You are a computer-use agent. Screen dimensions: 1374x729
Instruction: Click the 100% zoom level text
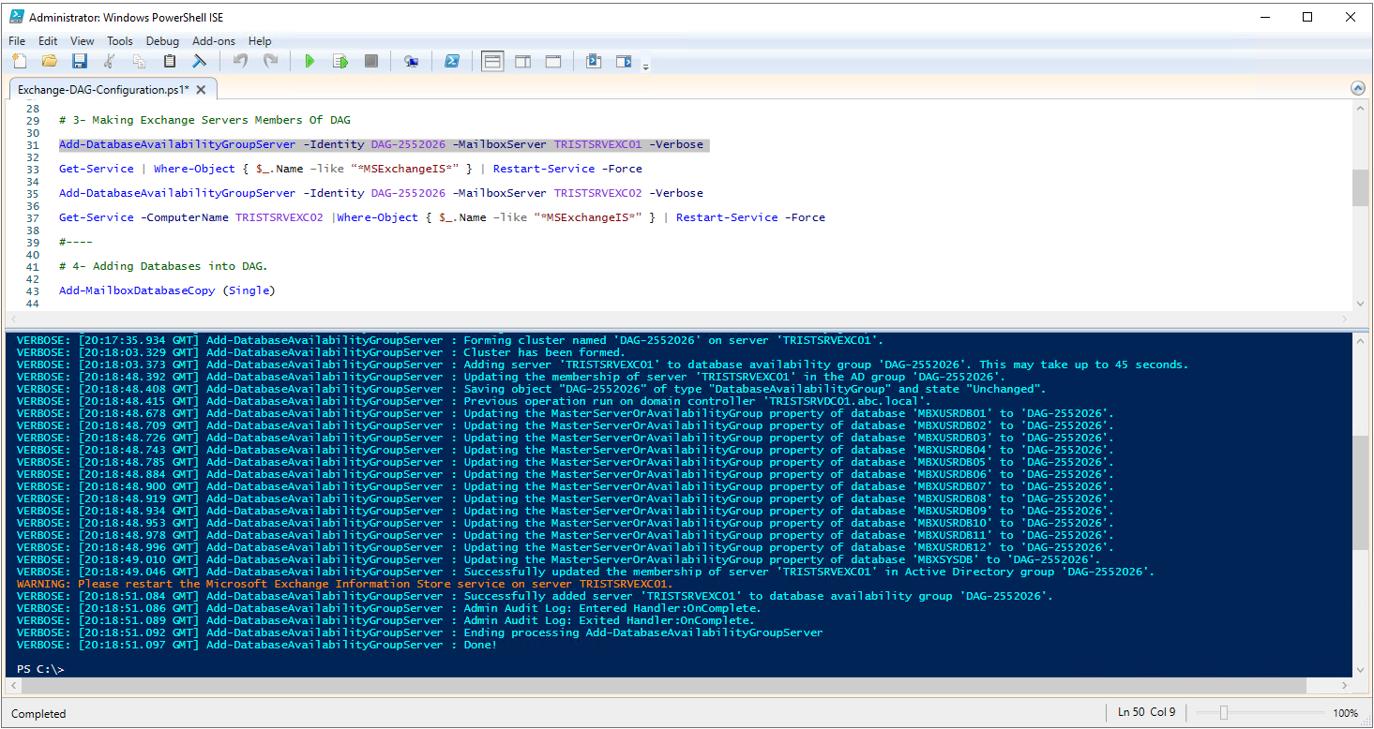coord(1345,714)
